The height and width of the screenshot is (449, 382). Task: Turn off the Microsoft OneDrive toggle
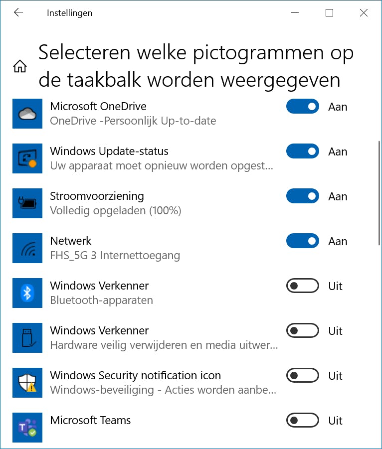coord(302,107)
